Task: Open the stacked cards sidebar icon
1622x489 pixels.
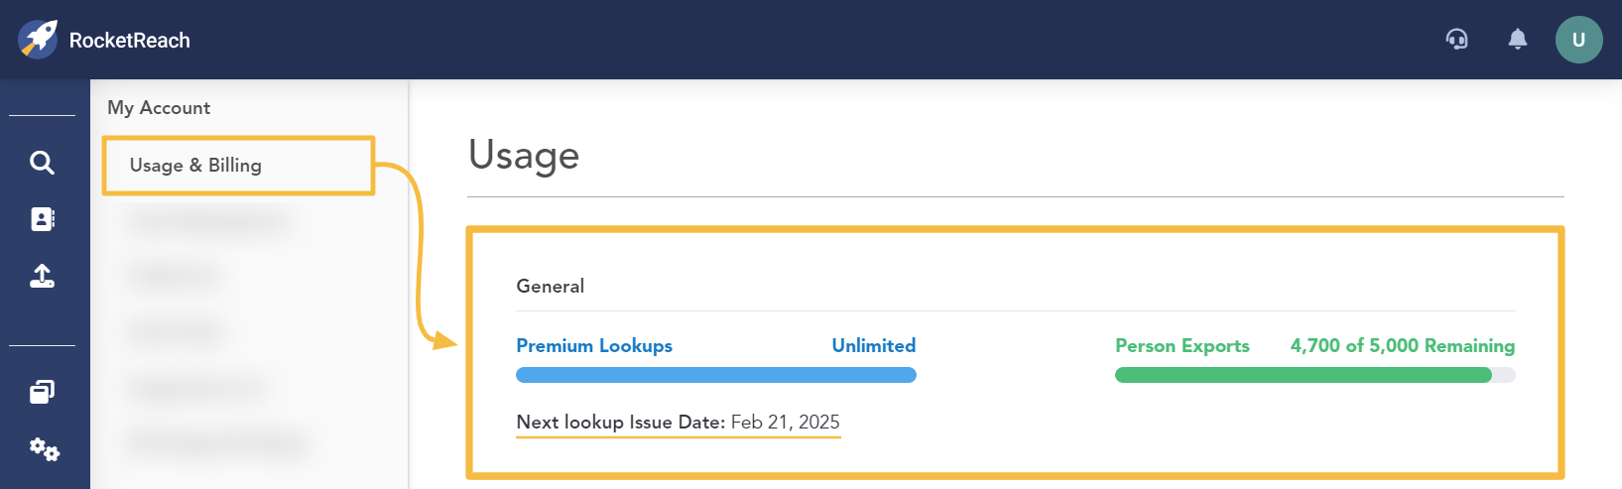Action: click(42, 392)
